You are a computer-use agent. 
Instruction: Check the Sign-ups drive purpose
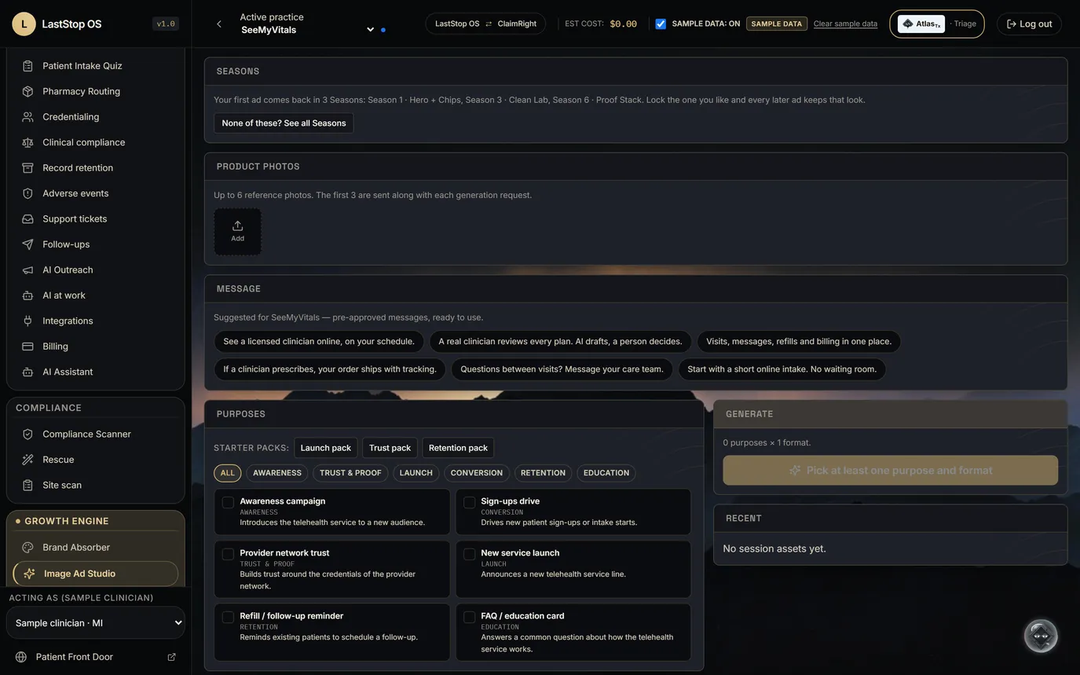tap(469, 502)
